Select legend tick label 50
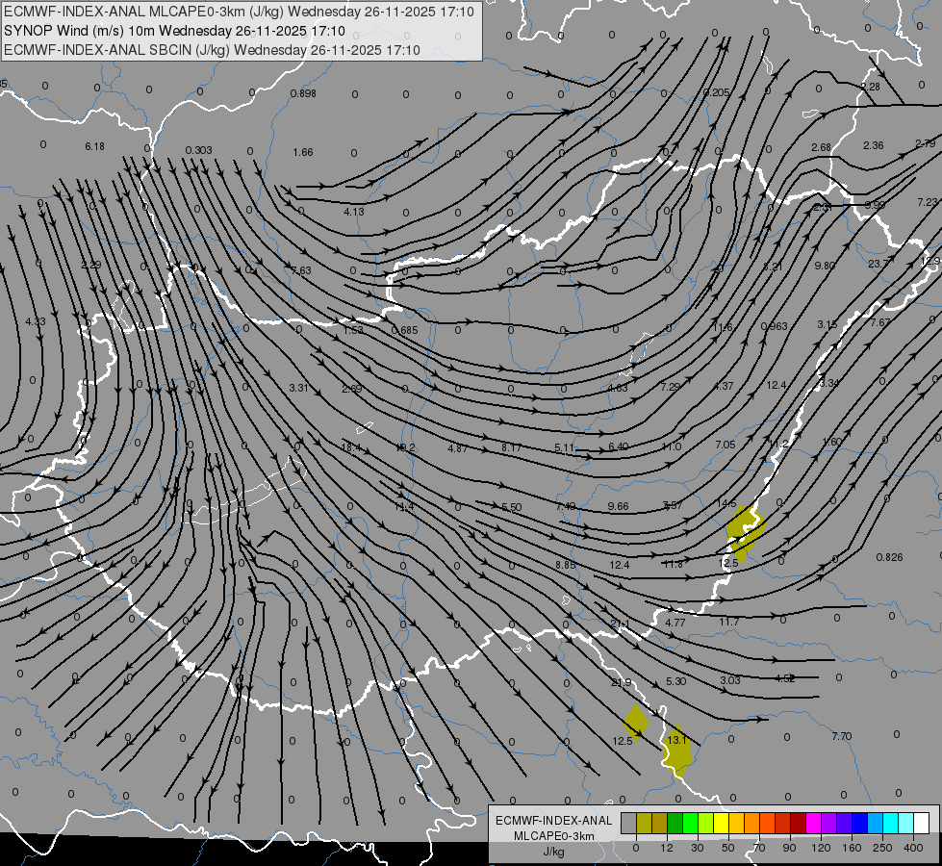 727,848
